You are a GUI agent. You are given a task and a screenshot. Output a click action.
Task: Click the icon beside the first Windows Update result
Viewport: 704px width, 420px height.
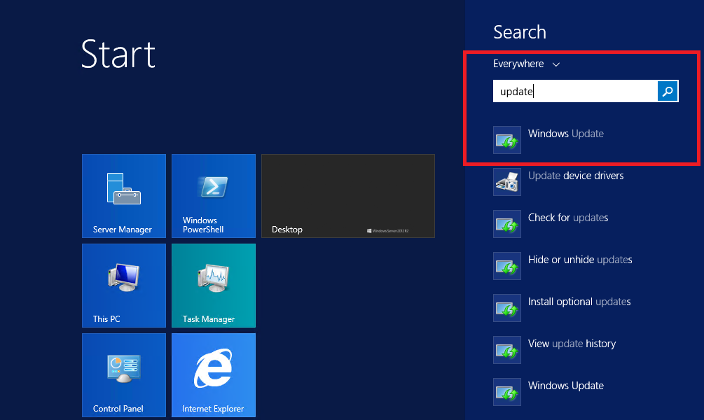coord(507,140)
